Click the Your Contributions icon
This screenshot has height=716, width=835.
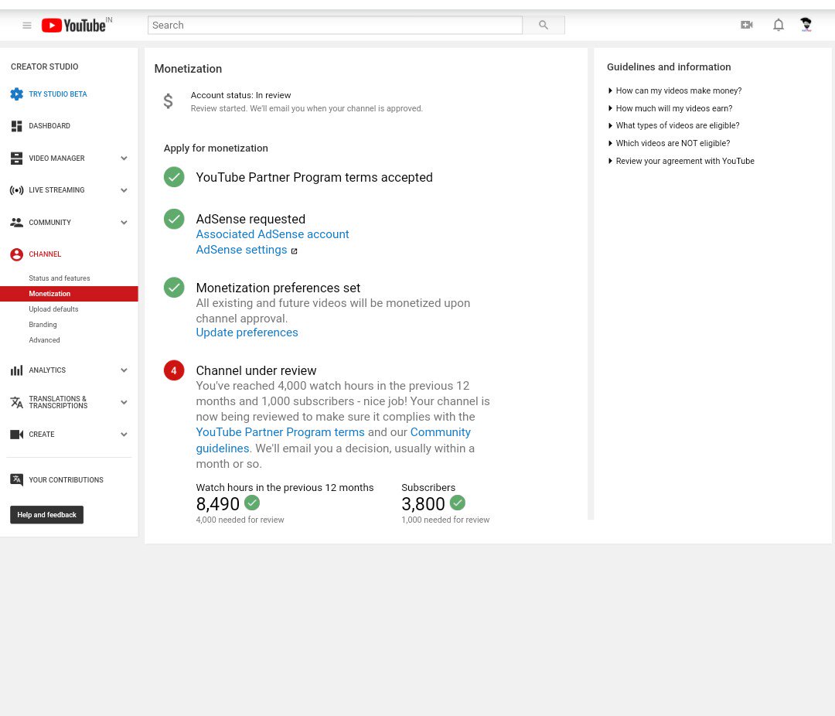coord(16,480)
